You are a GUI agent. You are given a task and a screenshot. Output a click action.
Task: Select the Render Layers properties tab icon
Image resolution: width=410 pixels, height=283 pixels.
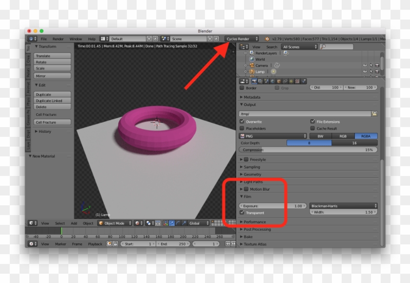pos(260,81)
